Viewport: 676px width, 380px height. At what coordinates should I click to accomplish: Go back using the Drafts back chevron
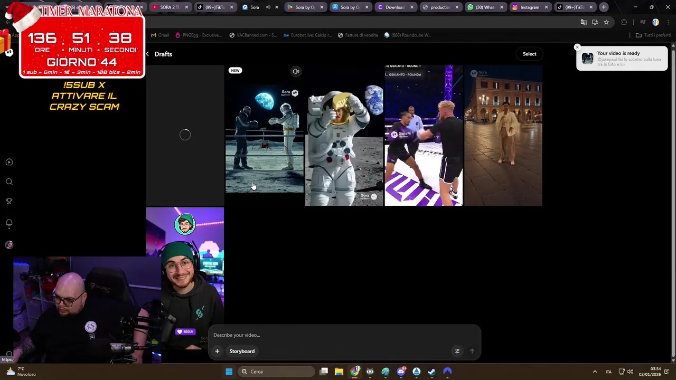pyautogui.click(x=147, y=54)
